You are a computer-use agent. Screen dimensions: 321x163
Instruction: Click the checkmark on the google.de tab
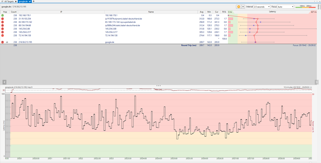point(30,1)
